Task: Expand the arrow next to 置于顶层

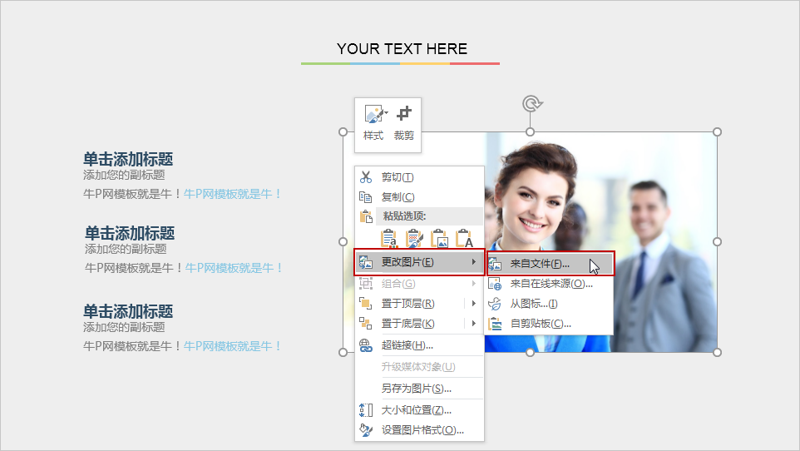Action: (474, 304)
